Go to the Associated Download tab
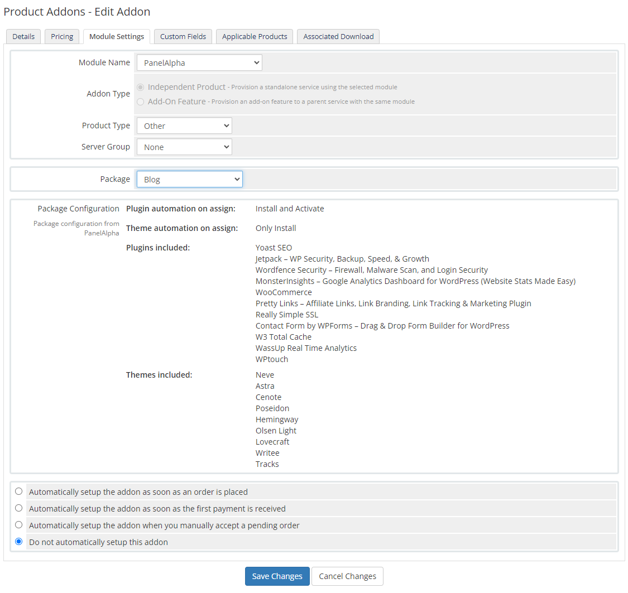Screen dimensions: 628x593 point(338,36)
